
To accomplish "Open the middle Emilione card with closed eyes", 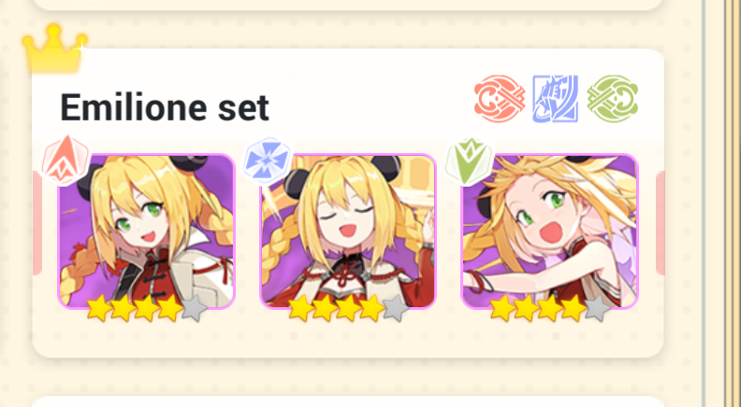I will pyautogui.click(x=348, y=232).
